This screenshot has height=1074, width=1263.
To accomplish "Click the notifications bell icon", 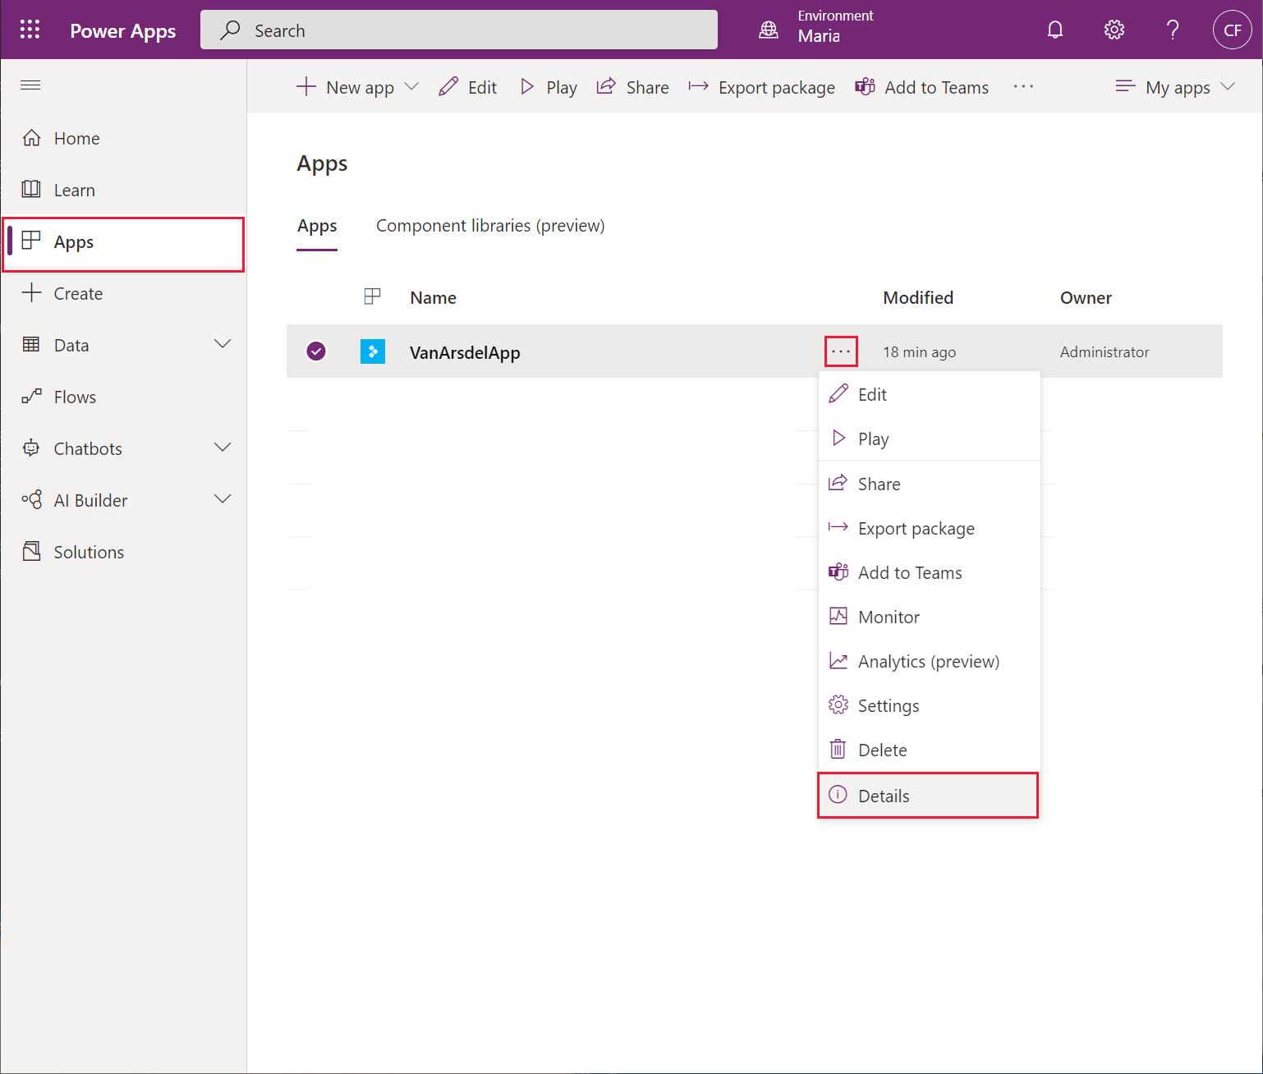I will pos(1055,30).
